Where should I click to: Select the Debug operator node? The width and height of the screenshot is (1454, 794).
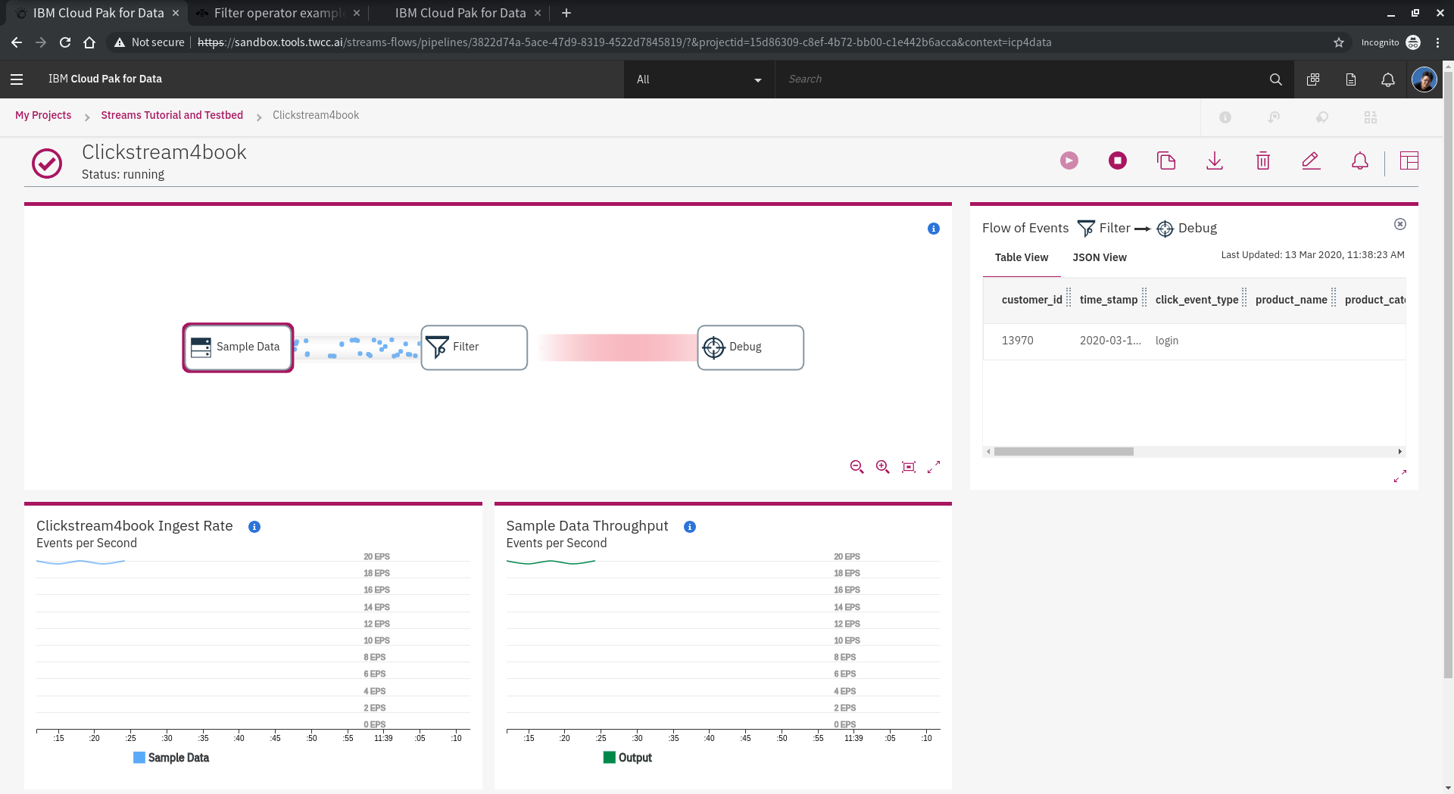click(x=750, y=347)
